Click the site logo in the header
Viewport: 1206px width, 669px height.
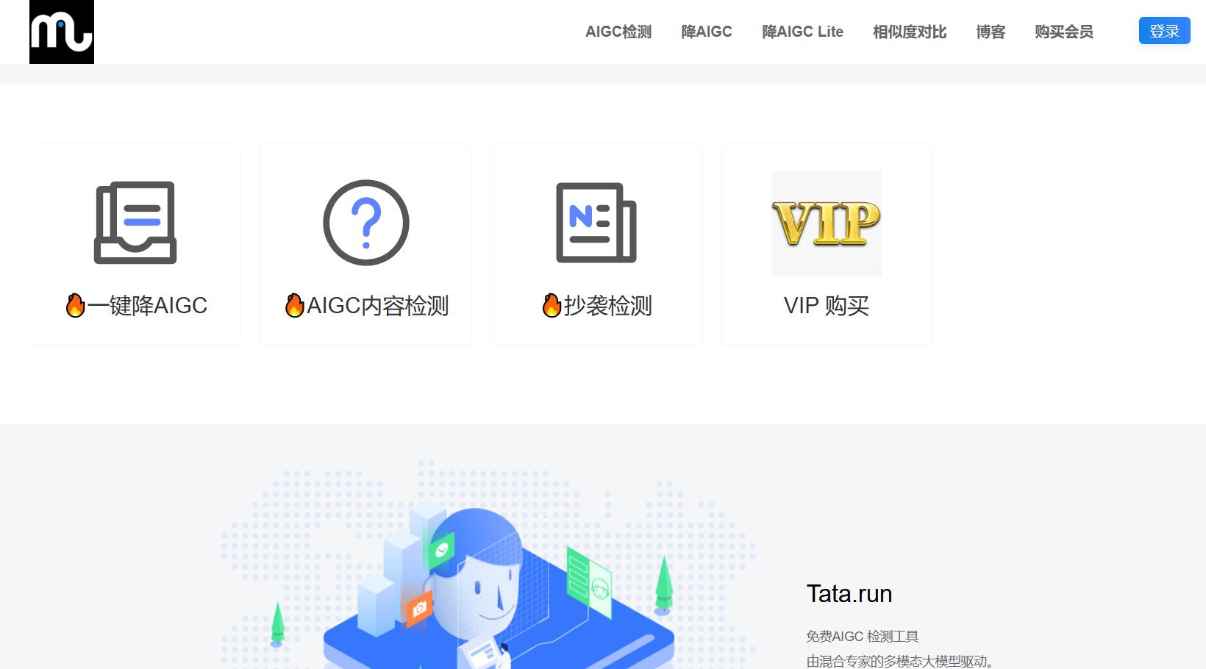62,32
